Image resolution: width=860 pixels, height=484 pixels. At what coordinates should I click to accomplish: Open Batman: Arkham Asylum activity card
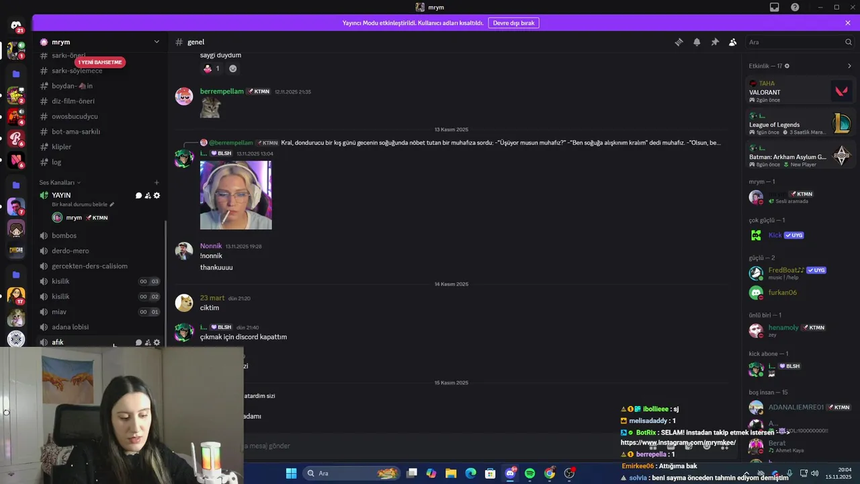coord(800,156)
